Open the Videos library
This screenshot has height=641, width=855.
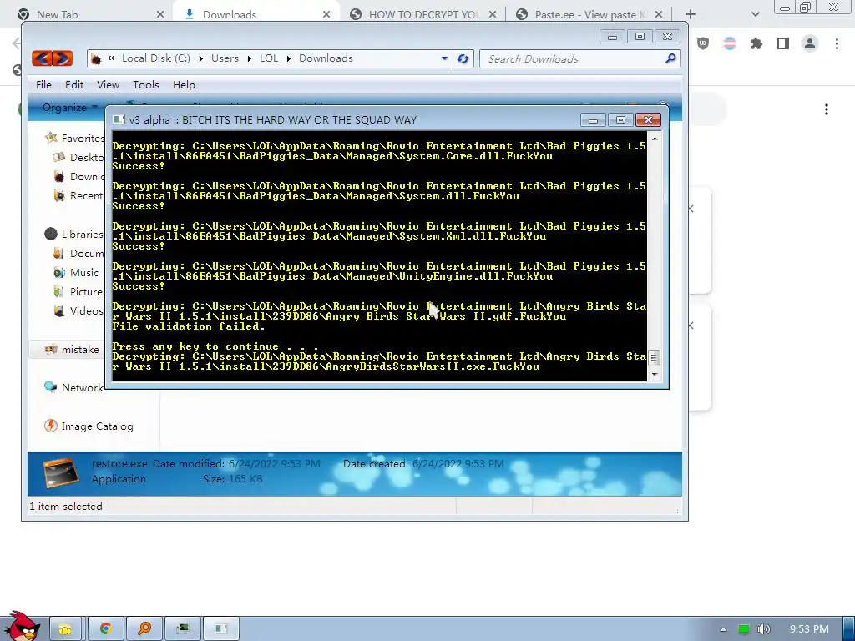pyautogui.click(x=78, y=310)
